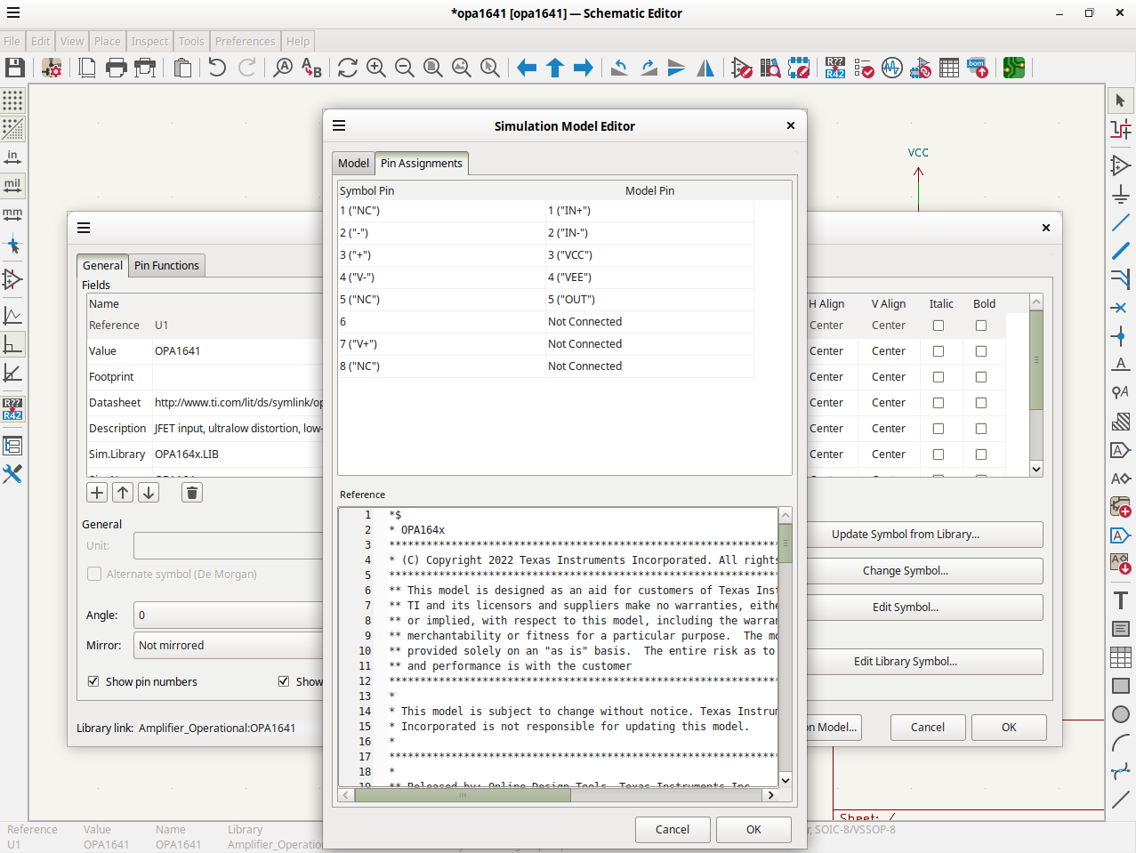
Task: Open the Pin Functions tab
Action: click(166, 265)
